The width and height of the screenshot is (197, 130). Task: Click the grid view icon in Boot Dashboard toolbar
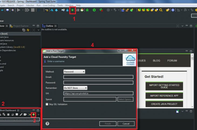click(x=25, y=115)
